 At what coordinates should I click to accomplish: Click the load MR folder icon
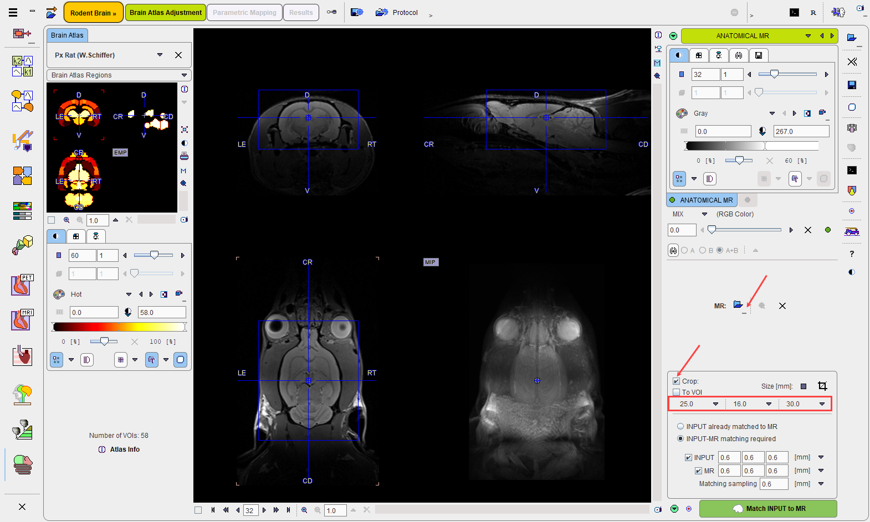point(738,305)
